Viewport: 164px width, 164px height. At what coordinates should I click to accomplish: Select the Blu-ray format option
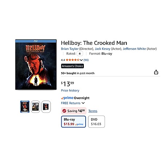[x=74, y=122]
